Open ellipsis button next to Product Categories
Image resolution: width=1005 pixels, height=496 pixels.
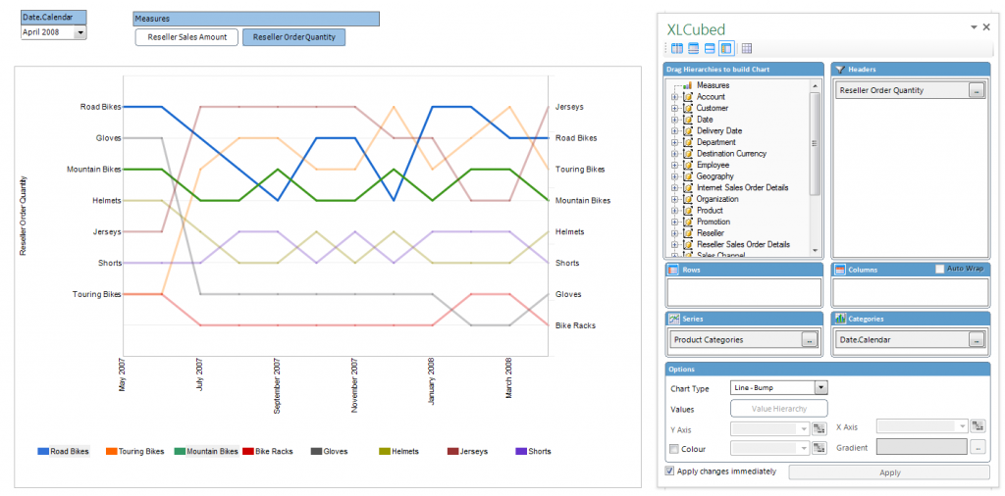pyautogui.click(x=809, y=339)
